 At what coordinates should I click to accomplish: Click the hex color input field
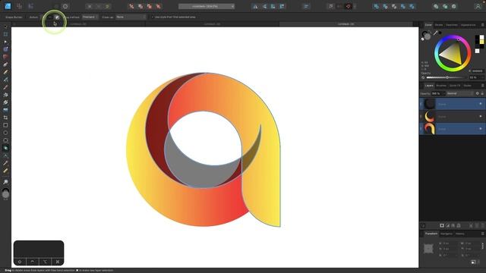pyautogui.click(x=477, y=71)
